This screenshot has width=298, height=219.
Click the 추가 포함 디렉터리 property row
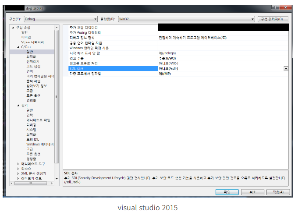point(84,28)
